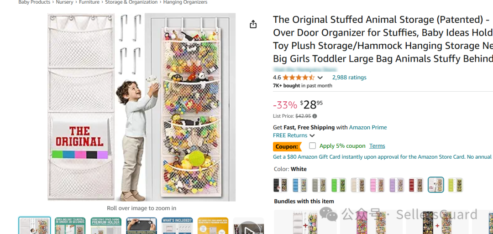This screenshot has width=493, height=234.
Task: Click the List Price info icon
Action: coord(315,116)
